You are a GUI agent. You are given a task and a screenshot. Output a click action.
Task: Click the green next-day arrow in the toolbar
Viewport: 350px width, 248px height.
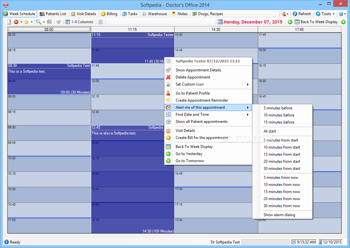(x=343, y=22)
